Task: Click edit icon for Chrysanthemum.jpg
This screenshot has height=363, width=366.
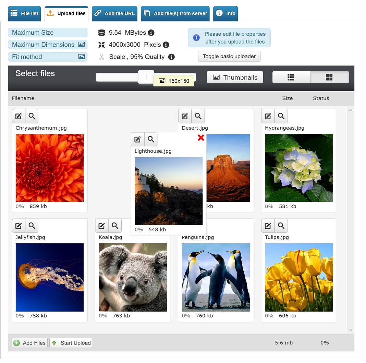Action: (19, 117)
